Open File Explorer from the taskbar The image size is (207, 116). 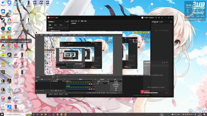pyautogui.click(x=46, y=114)
